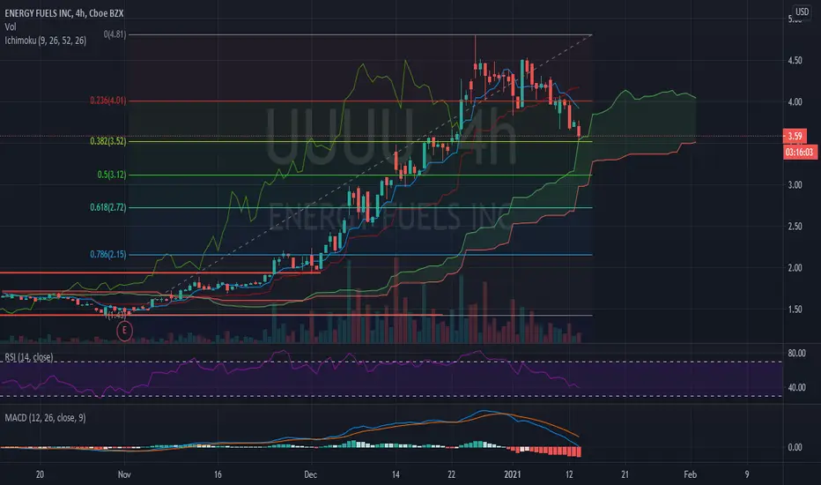Select the MACD (12, 26, close, 9) label
The width and height of the screenshot is (821, 485).
45,418
